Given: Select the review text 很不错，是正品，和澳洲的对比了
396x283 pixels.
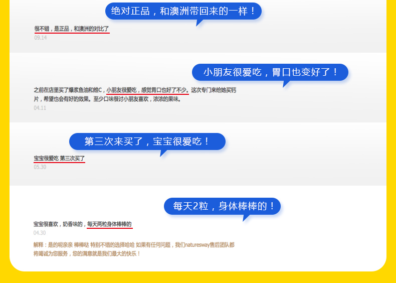Looking at the screenshot, I should click(71, 29).
